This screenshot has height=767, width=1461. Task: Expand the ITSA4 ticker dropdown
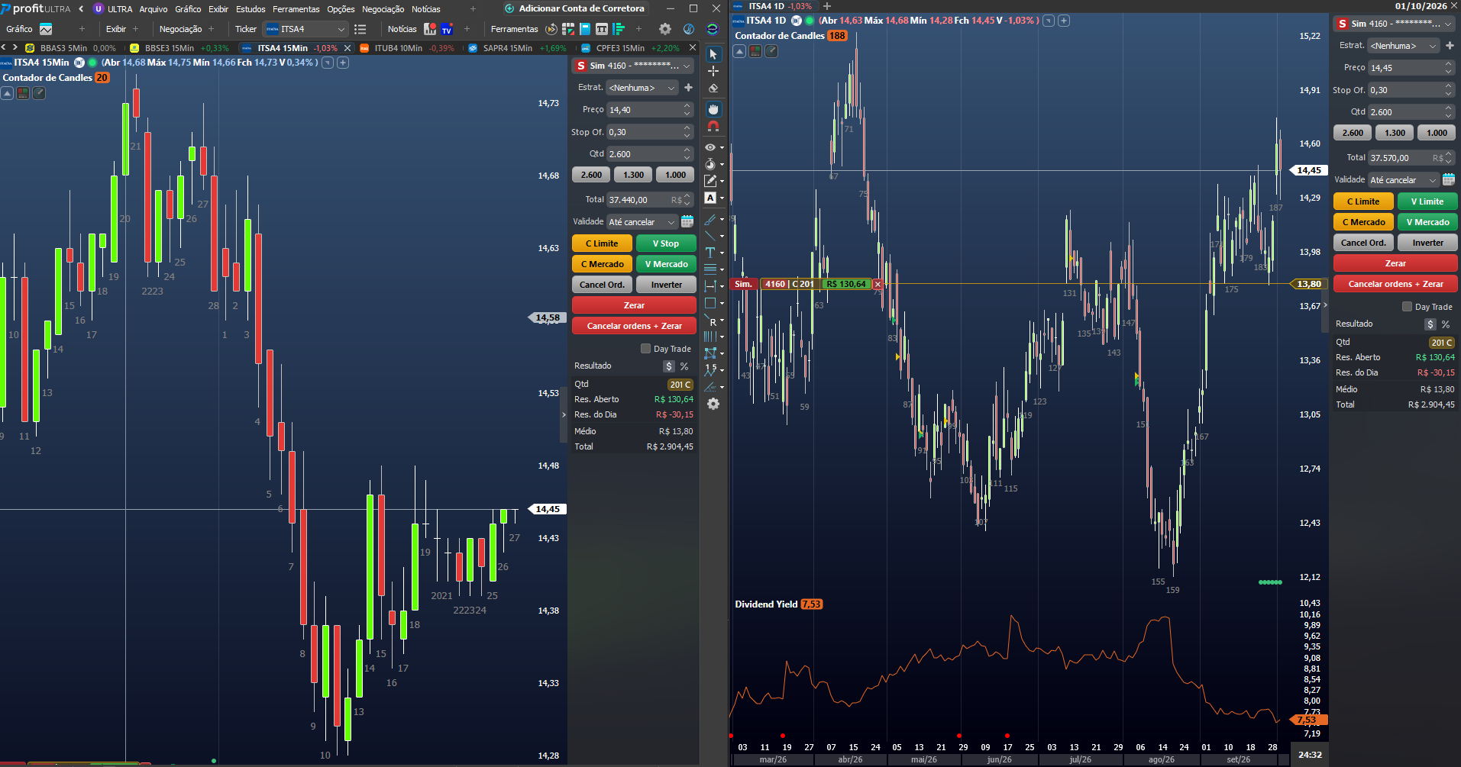(341, 29)
